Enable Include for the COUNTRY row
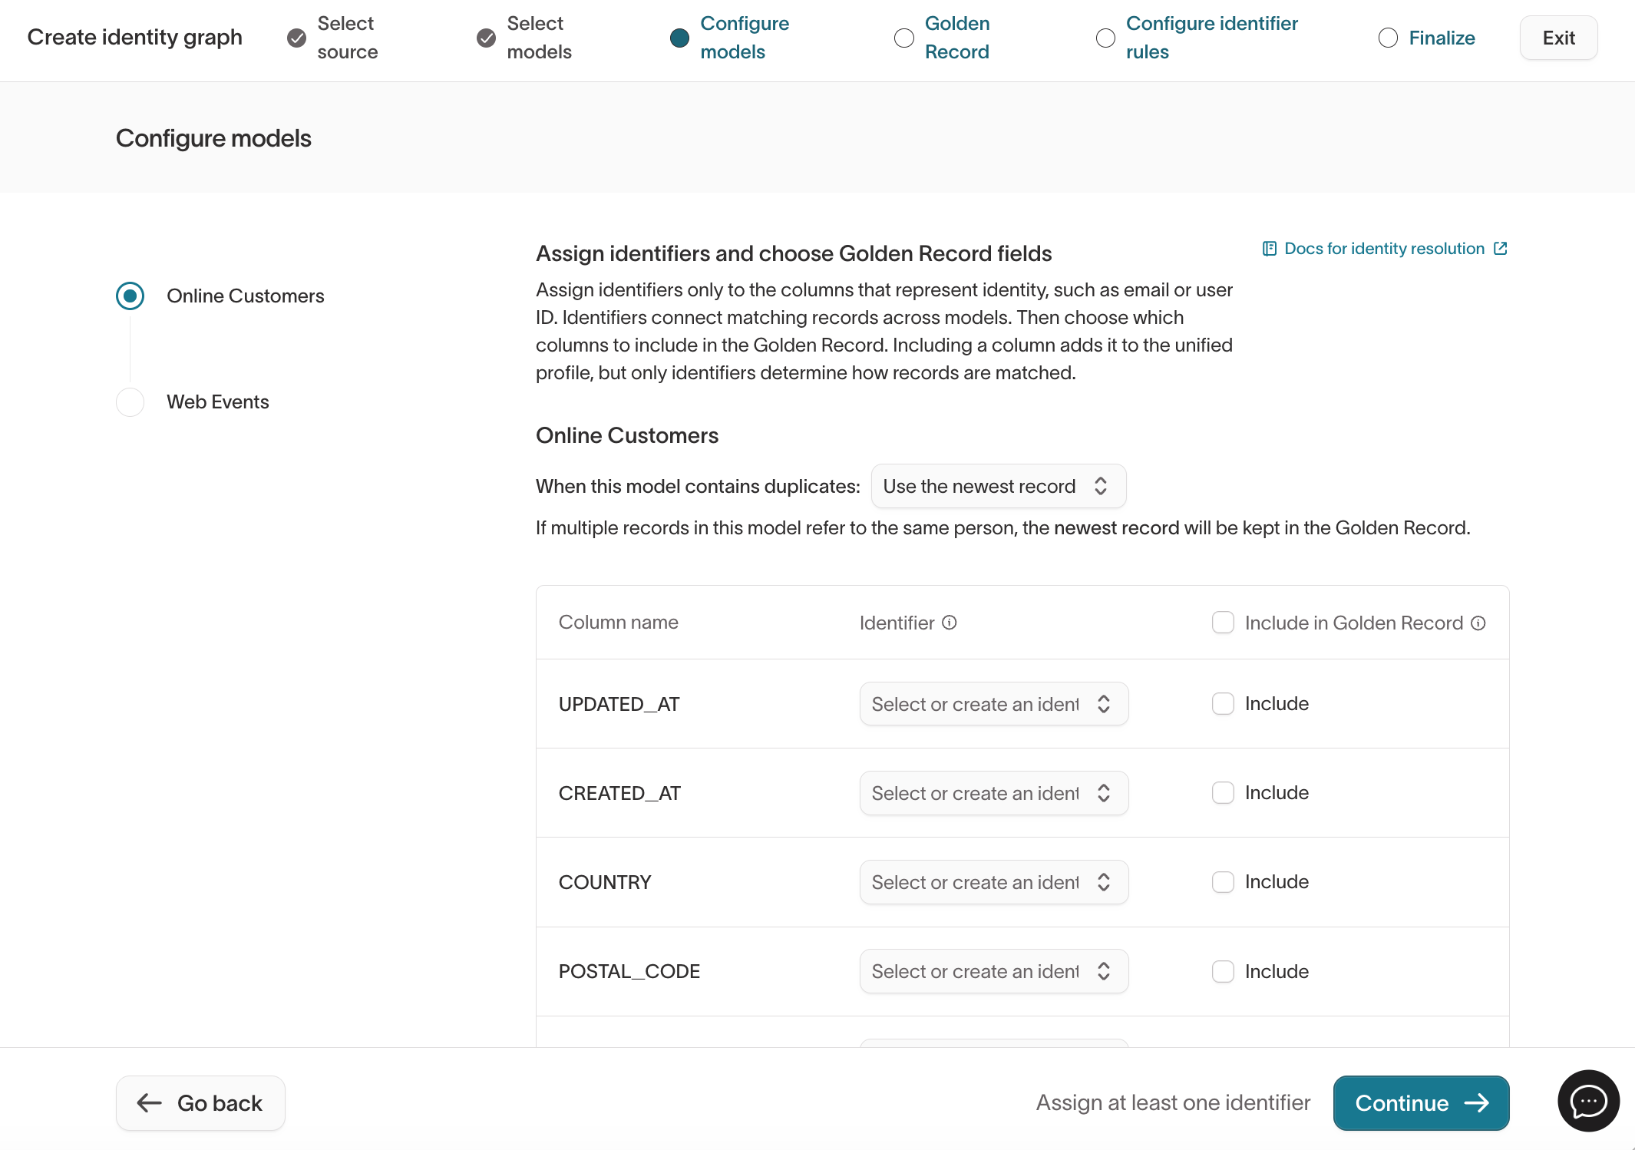Image resolution: width=1635 pixels, height=1150 pixels. 1222,881
